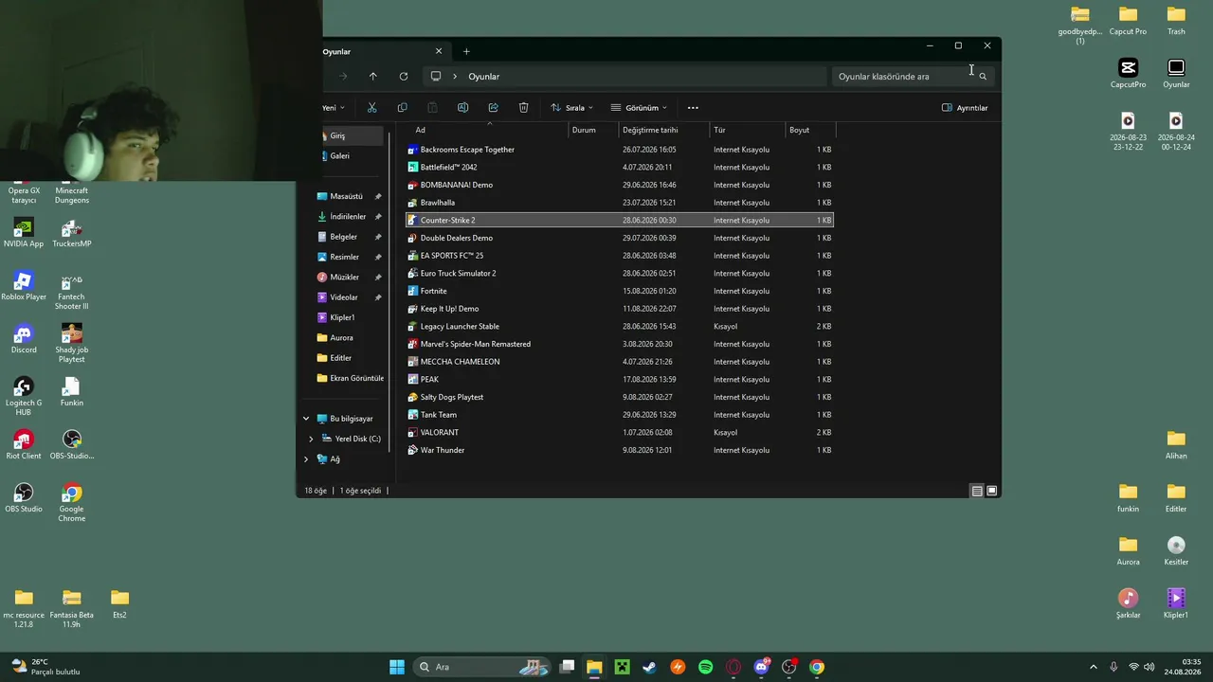1213x682 pixels.
Task: Select the Riot Client desktop icon
Action: coord(24,445)
